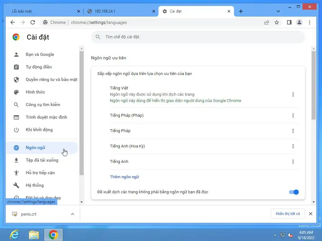
Task: Click the main page scrollbar down arrow
Action: click(314, 202)
